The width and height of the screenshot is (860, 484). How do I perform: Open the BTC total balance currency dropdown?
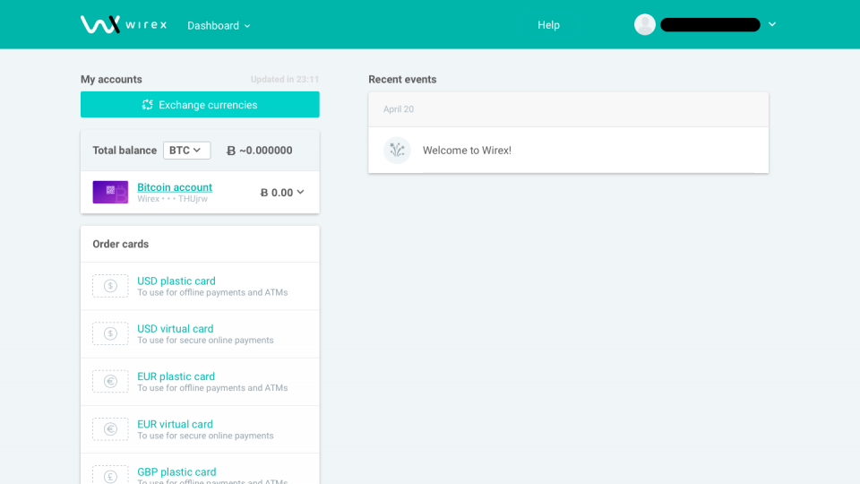coord(186,151)
